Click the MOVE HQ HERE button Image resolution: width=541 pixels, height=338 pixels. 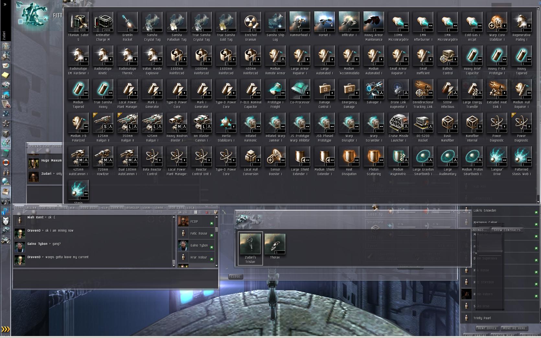coord(514,328)
